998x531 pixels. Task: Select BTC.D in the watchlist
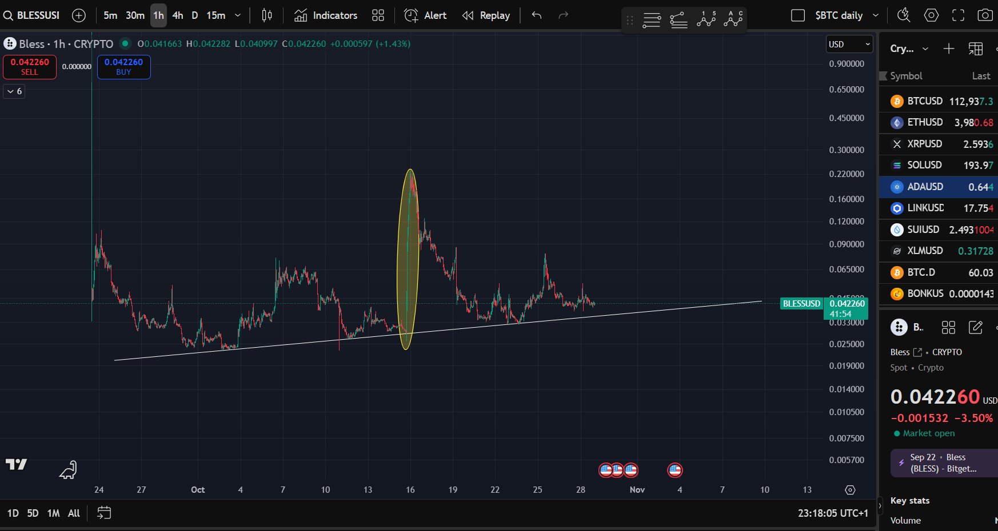point(939,272)
